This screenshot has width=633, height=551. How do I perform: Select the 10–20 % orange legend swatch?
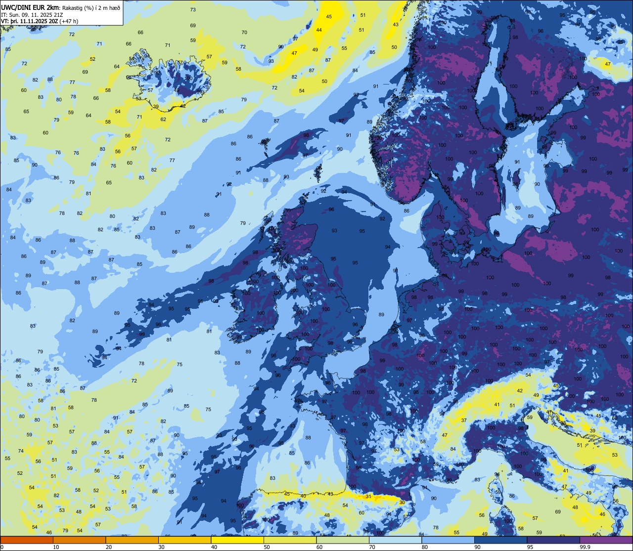click(x=79, y=540)
